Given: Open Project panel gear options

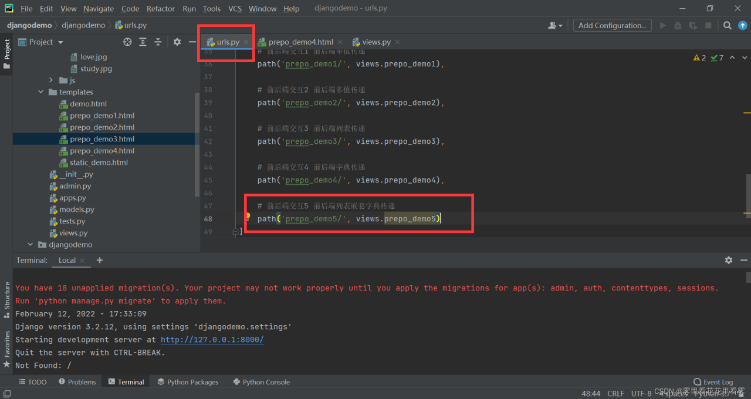Looking at the screenshot, I should (177, 42).
